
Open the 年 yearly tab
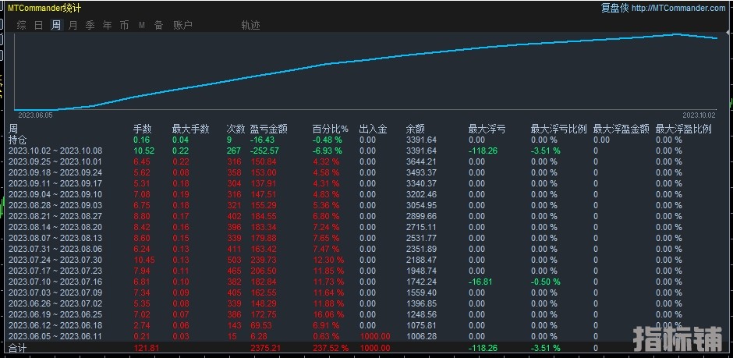click(108, 25)
